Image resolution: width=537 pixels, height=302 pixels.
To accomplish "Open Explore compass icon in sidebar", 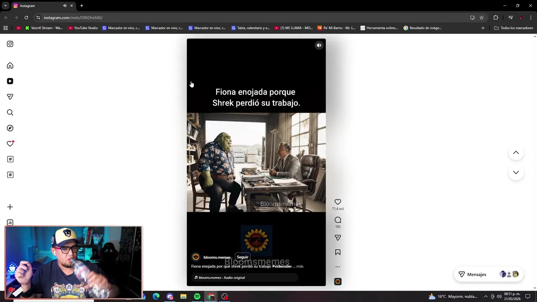I will (x=10, y=128).
